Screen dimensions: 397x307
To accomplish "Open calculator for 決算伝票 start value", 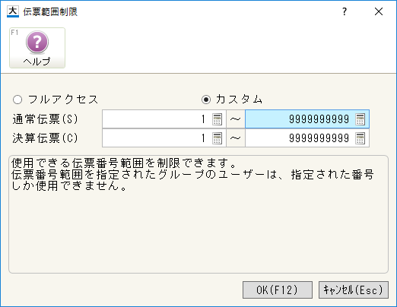I will pyautogui.click(x=217, y=138).
